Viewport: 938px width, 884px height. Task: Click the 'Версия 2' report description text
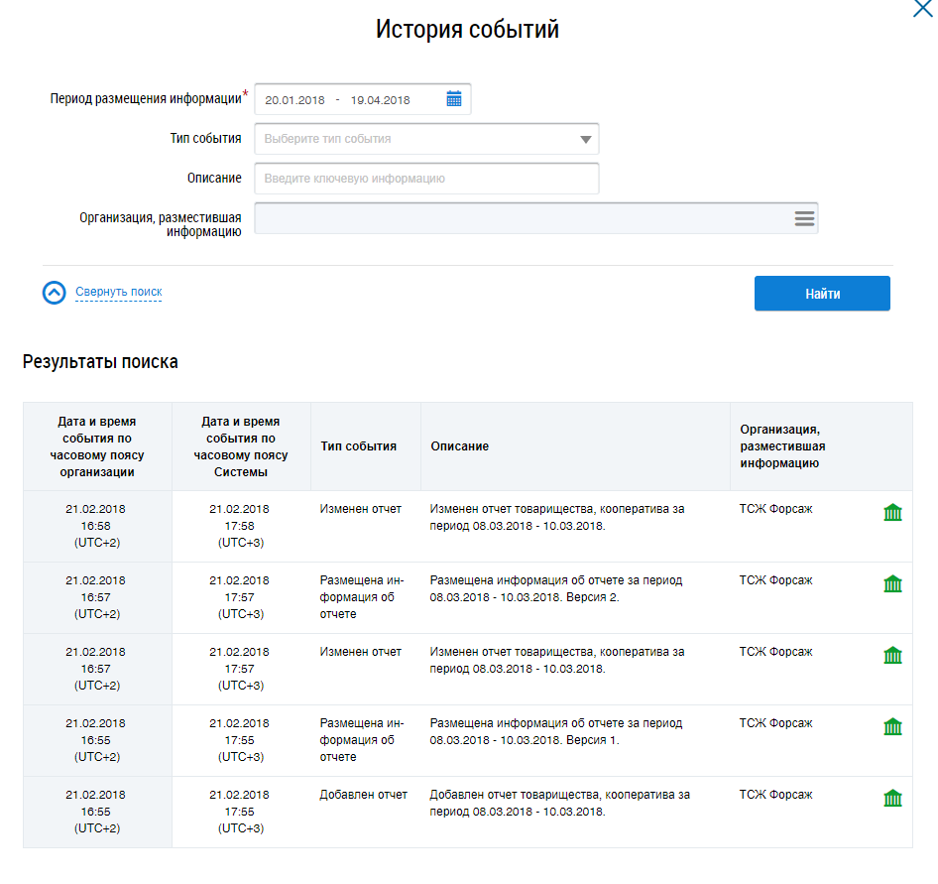pos(555,589)
